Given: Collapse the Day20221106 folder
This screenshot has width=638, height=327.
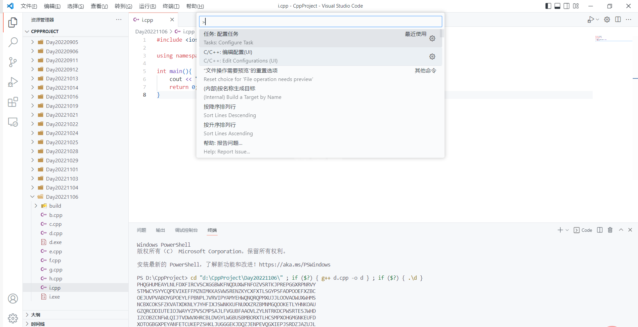Looking at the screenshot, I should pos(32,197).
